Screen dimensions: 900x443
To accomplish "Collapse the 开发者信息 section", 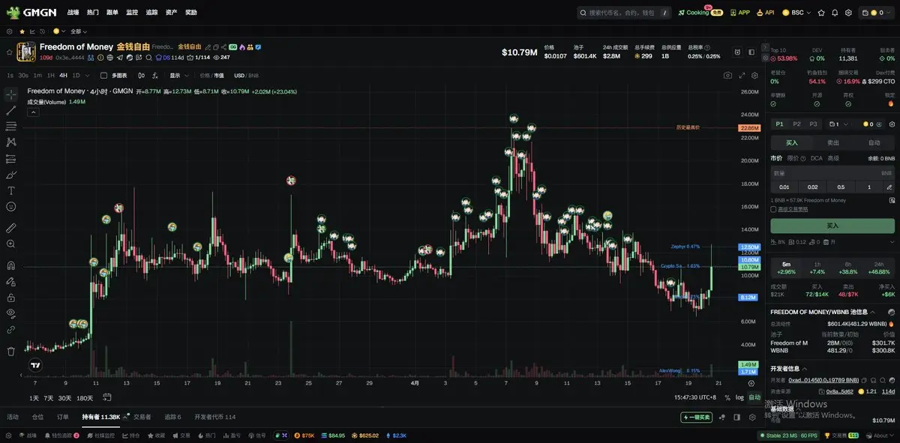I will [x=804, y=369].
